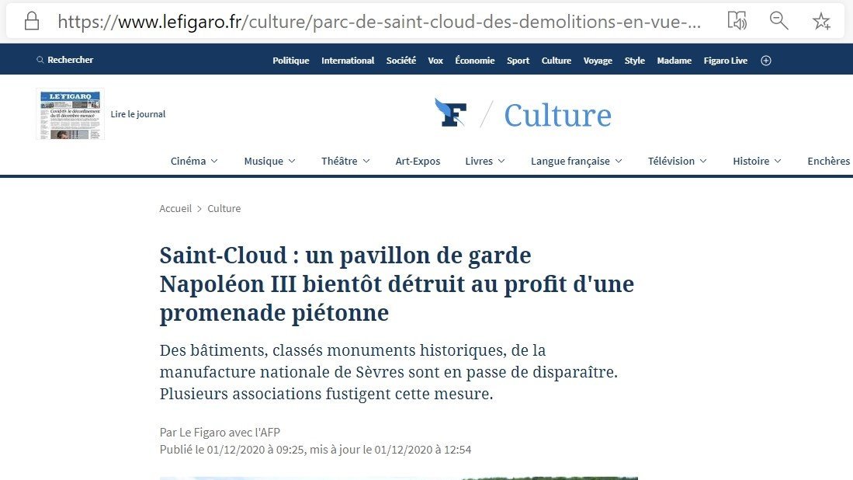Screen dimensions: 853x480
Task: Click Accueil in the breadcrumb
Action: [x=175, y=208]
